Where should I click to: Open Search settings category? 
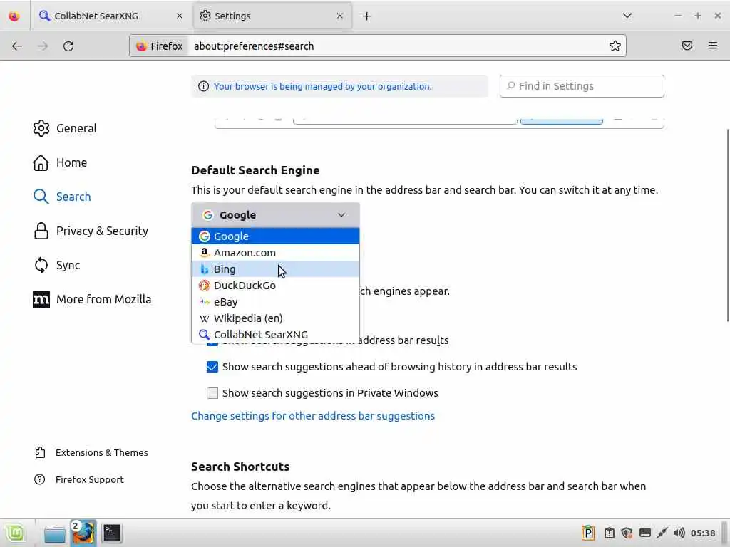[x=62, y=197]
